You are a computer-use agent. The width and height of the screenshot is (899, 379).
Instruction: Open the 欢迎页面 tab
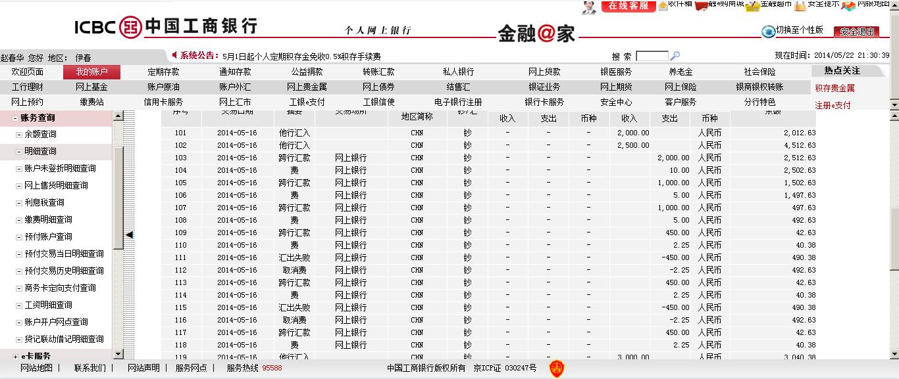(x=28, y=72)
